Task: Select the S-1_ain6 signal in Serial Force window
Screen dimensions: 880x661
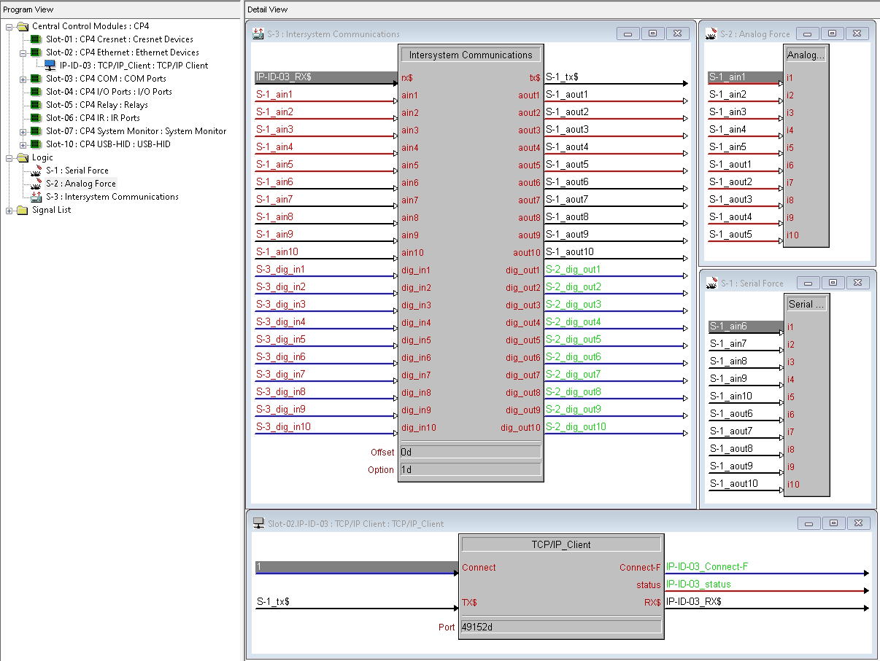Action: (746, 326)
